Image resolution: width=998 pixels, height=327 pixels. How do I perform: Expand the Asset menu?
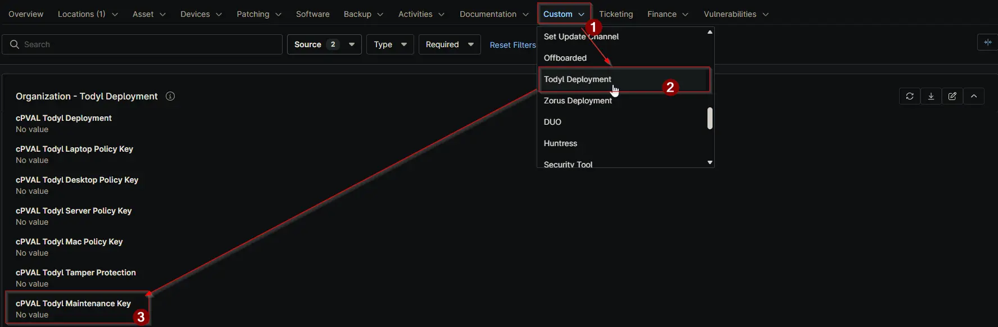[x=149, y=14]
